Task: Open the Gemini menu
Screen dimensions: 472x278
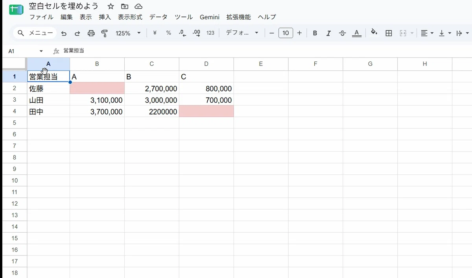Action: [209, 17]
